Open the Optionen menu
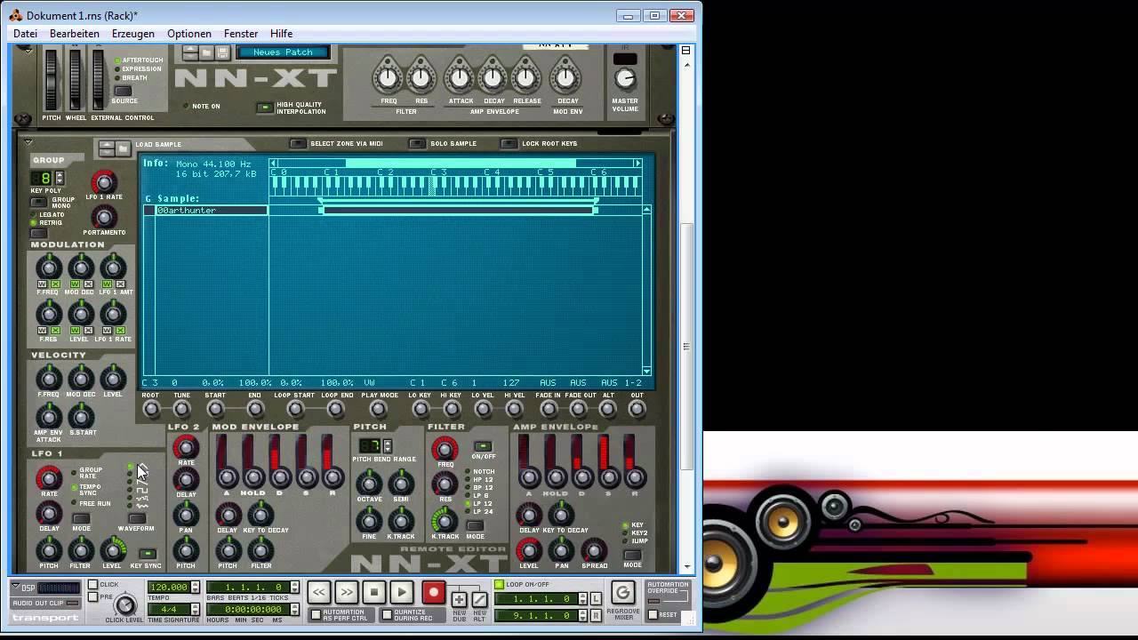This screenshot has width=1138, height=640. pyautogui.click(x=189, y=34)
